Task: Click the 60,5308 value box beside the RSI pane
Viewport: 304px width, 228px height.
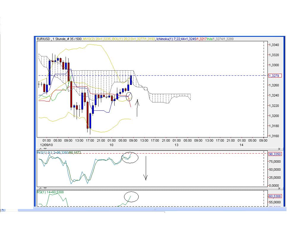Action: pyautogui.click(x=275, y=196)
